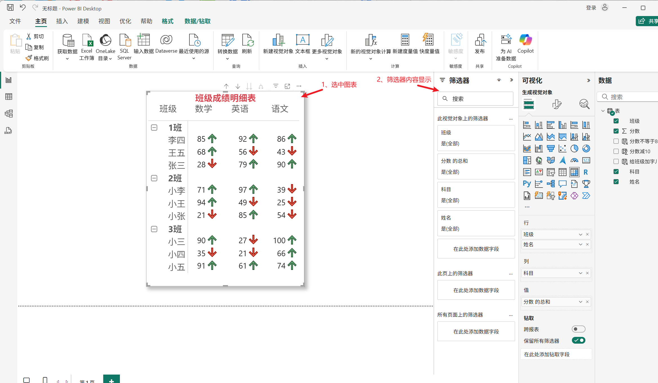Image resolution: width=658 pixels, height=383 pixels.
Task: Uncheck the 科目 field checkbox
Action: pyautogui.click(x=616, y=172)
